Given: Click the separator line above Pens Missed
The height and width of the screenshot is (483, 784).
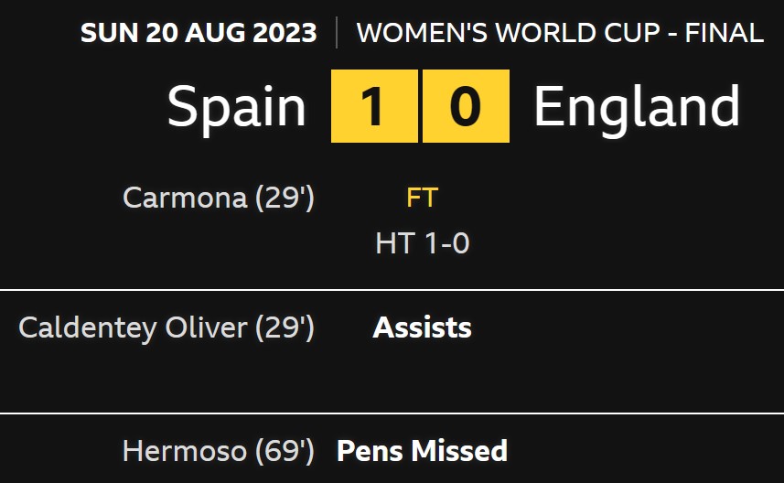Looking at the screenshot, I should coord(392,413).
